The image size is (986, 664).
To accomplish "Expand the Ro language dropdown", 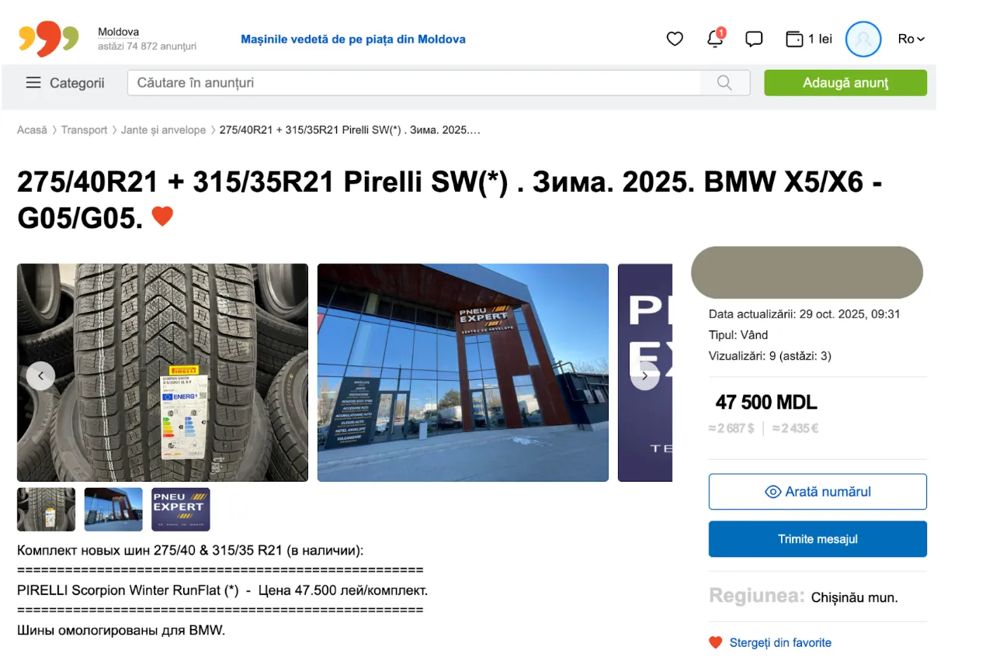I will [x=911, y=39].
